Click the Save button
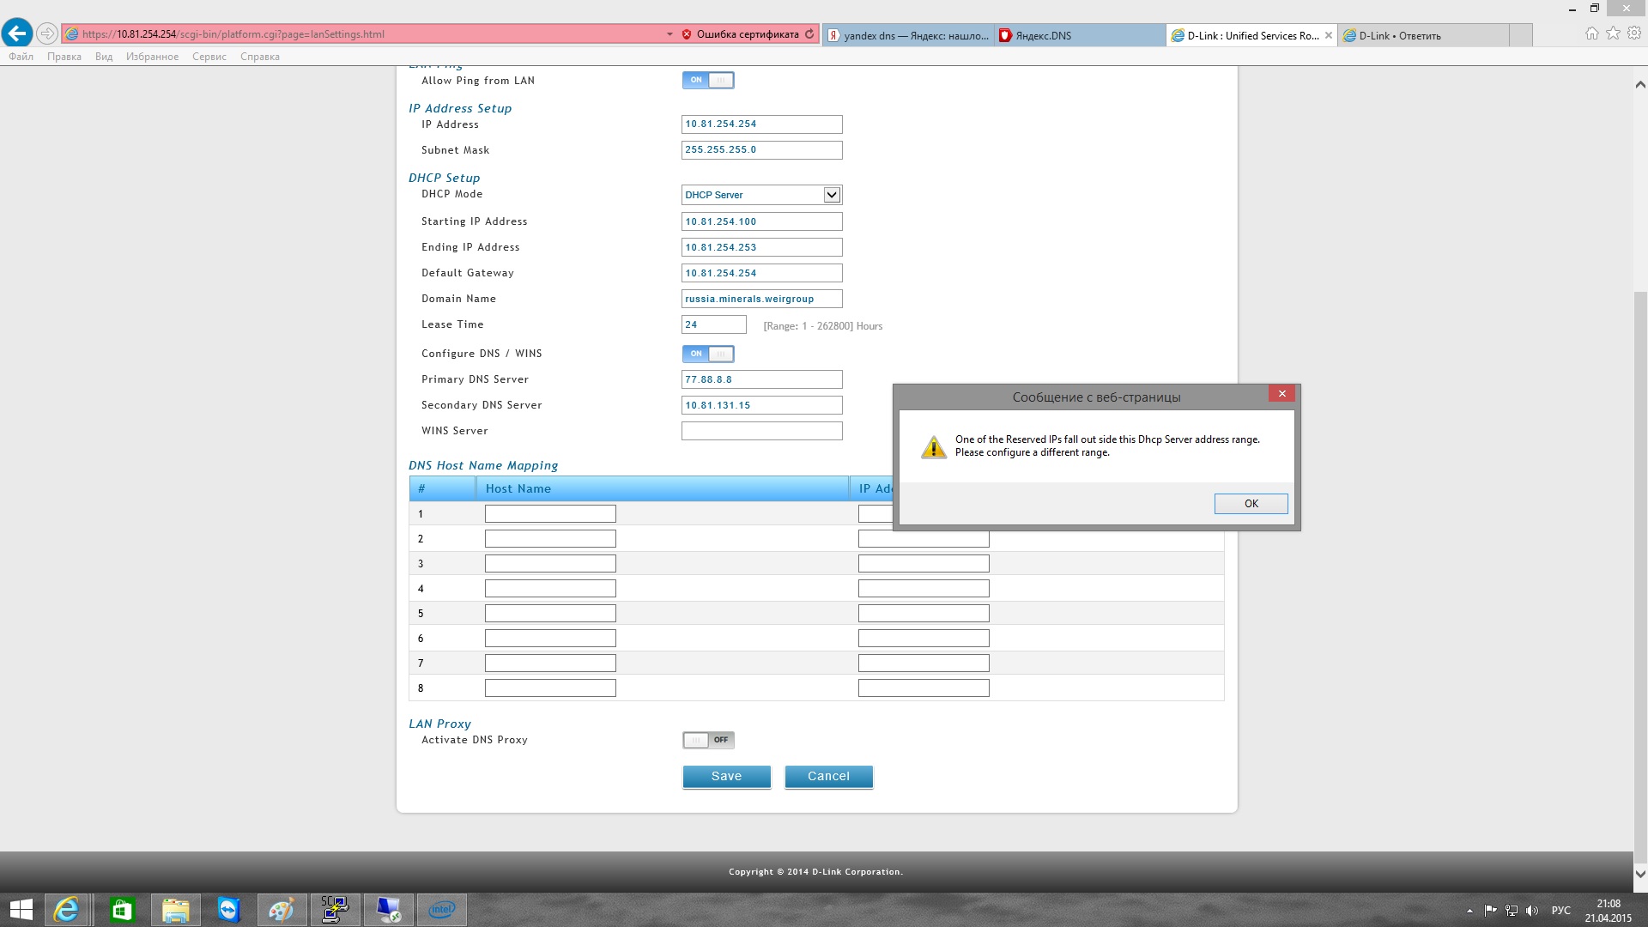1648x927 pixels. tap(726, 776)
